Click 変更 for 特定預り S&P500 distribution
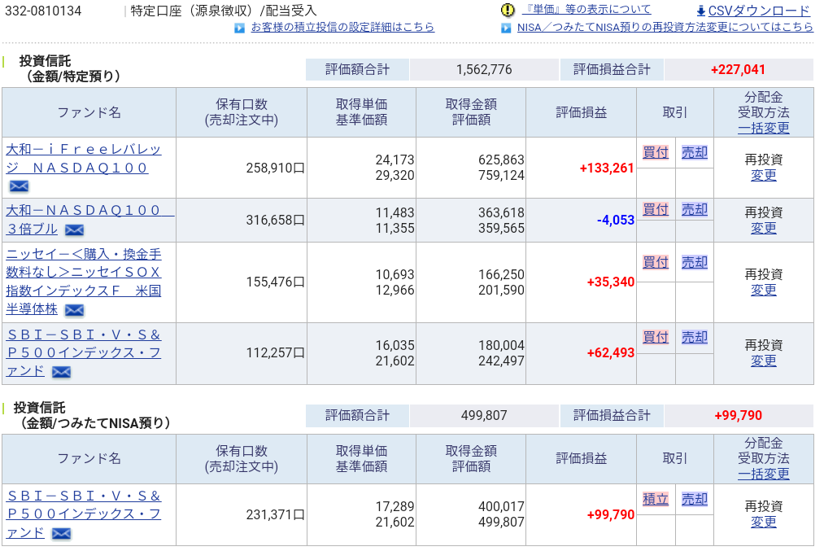The image size is (824, 551). 763,361
